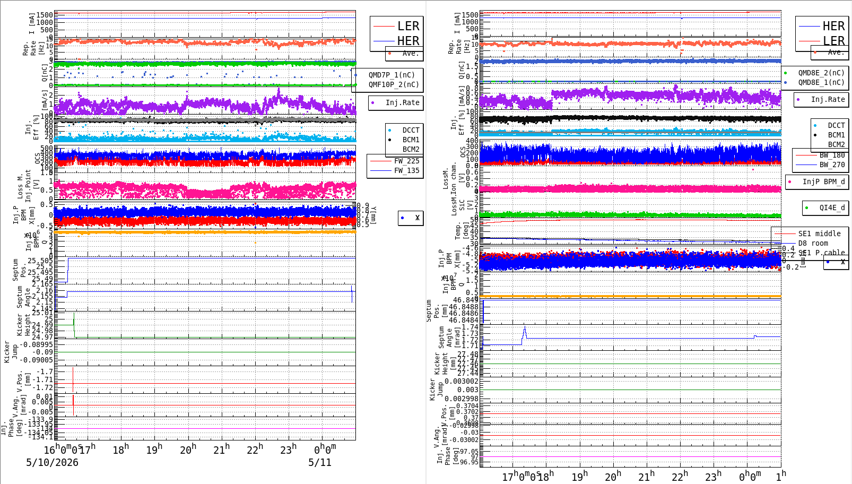Click Kicker Height axis label in left plot
The height and width of the screenshot is (484, 852).
pos(24,324)
